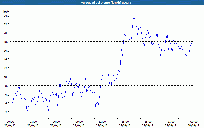Select the 18,0 y-axis label
The width and height of the screenshot is (204, 128).
point(6,42)
